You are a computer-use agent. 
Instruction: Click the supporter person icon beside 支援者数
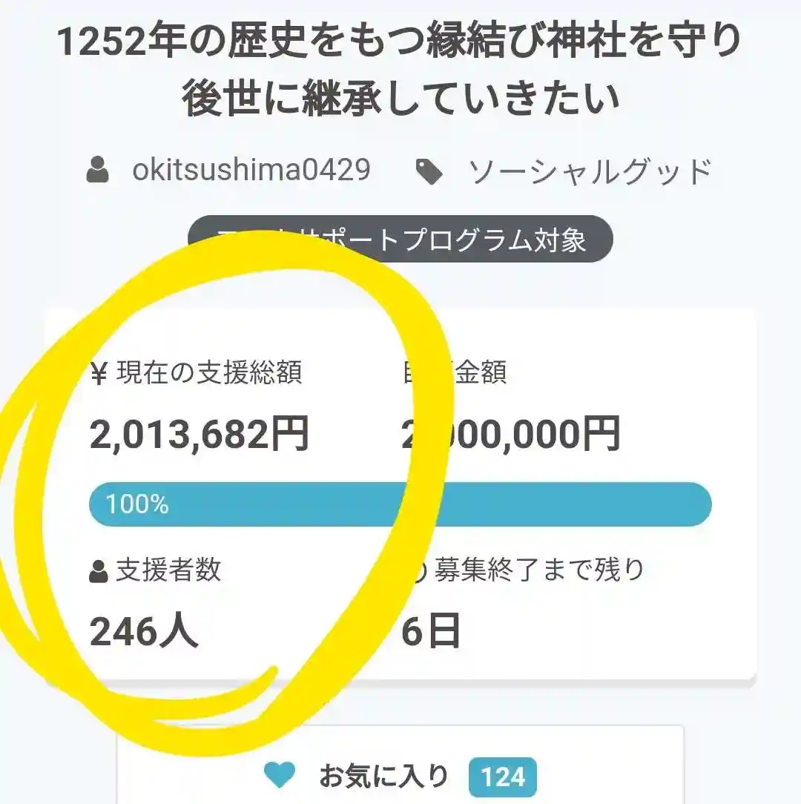point(99,572)
